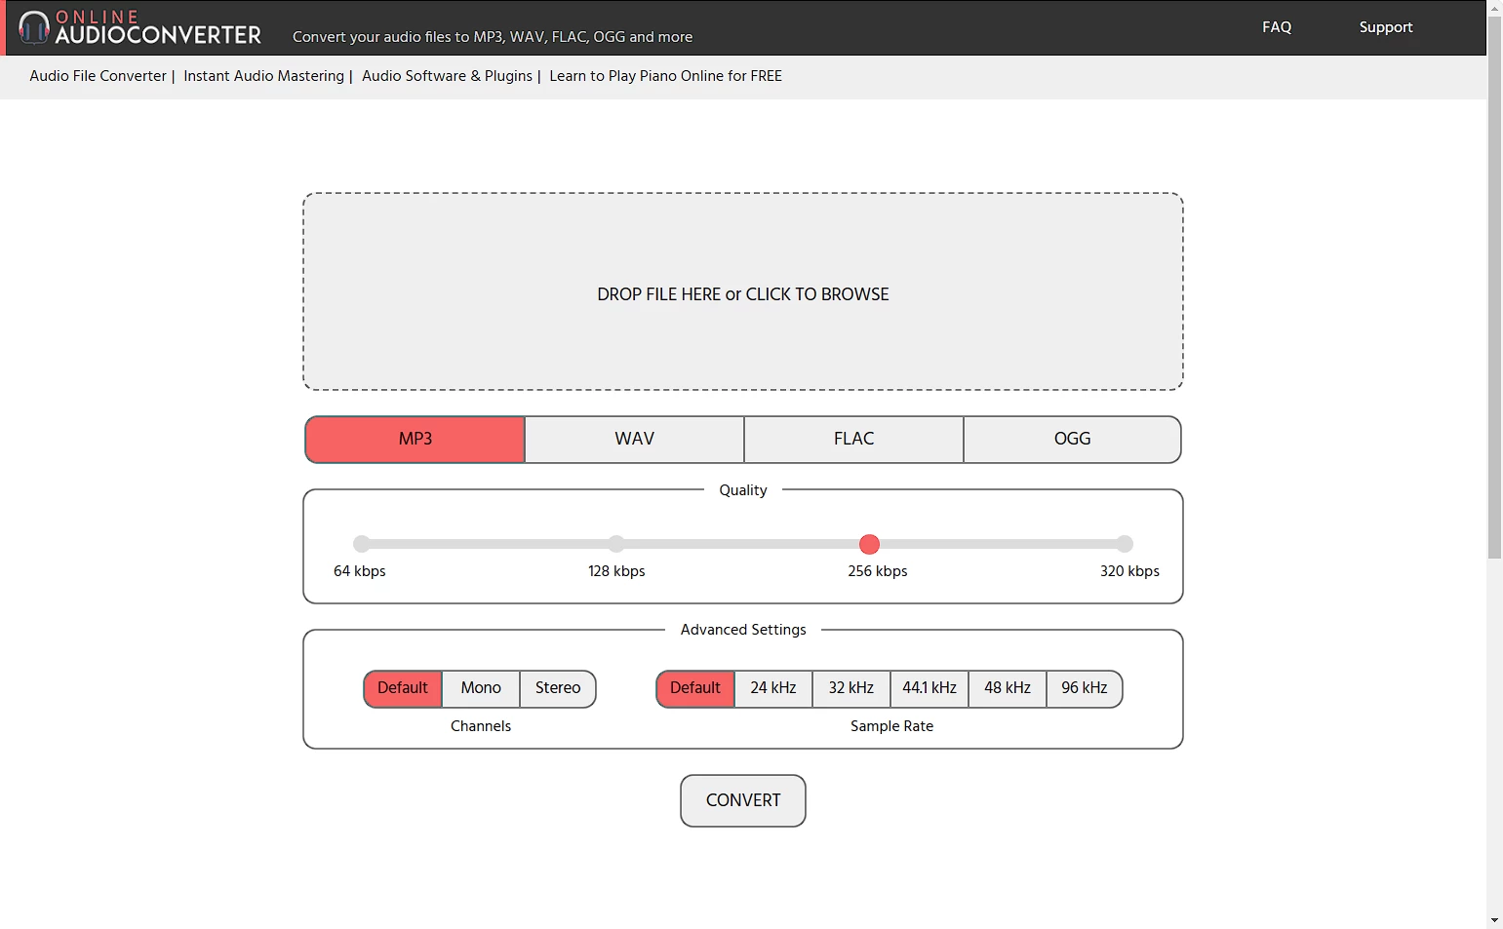Set sample rate to 32 kHz

(x=851, y=688)
